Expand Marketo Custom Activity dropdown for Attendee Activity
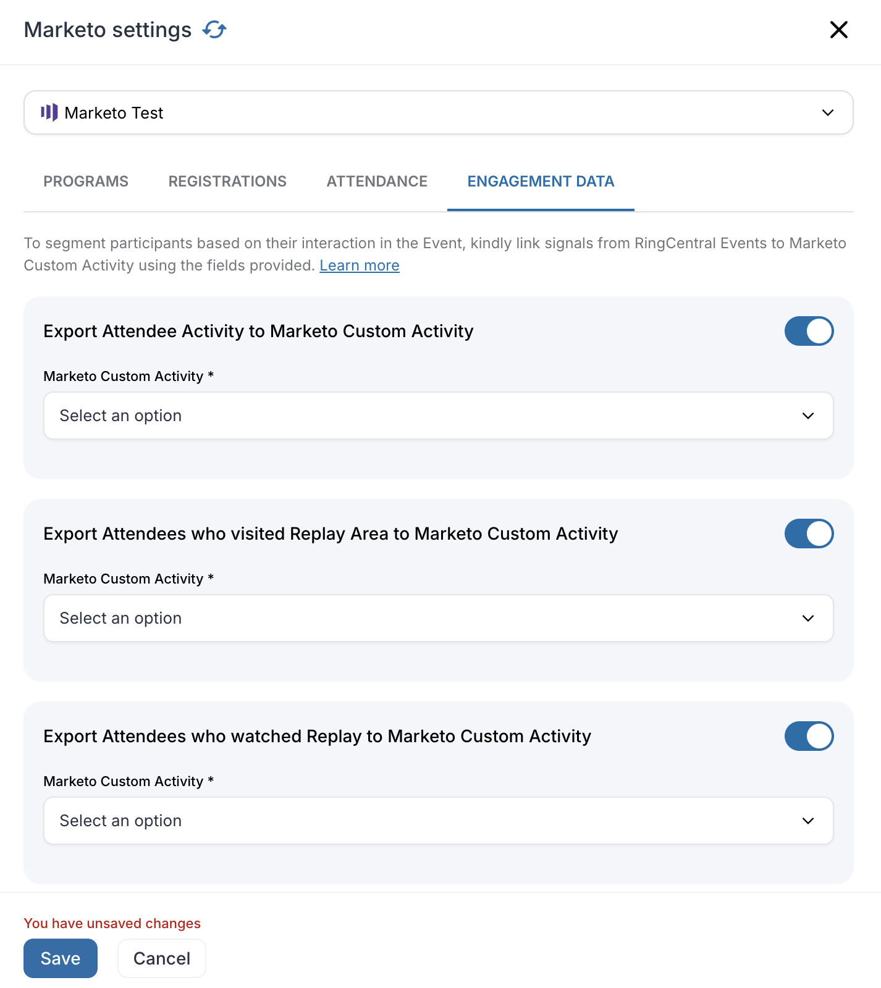 pos(438,416)
